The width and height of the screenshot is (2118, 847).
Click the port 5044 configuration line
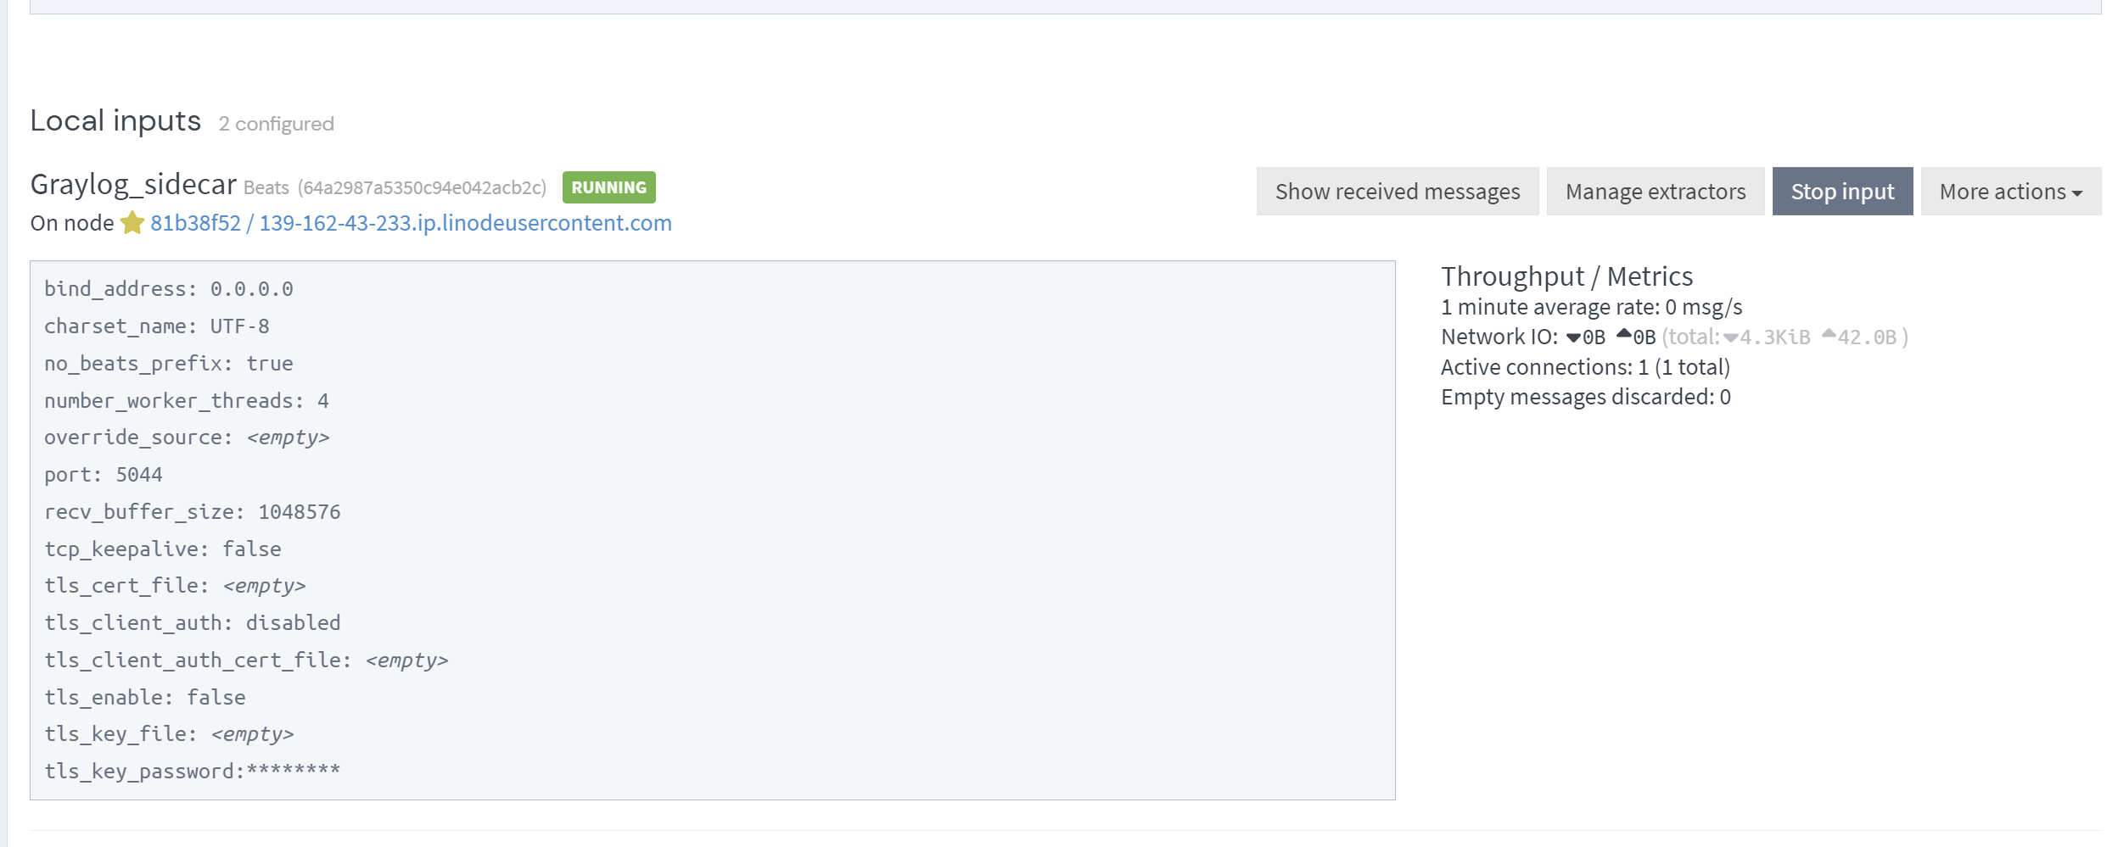[x=103, y=475]
